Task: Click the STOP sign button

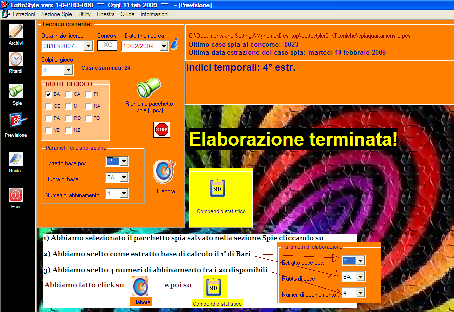Action: (162, 129)
